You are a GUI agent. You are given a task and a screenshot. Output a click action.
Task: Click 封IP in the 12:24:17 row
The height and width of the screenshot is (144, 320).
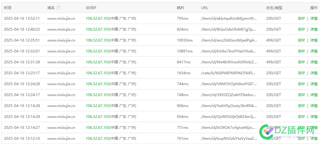(301, 95)
